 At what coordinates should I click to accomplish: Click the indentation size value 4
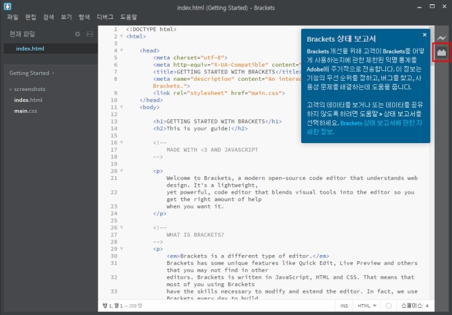tap(427, 306)
